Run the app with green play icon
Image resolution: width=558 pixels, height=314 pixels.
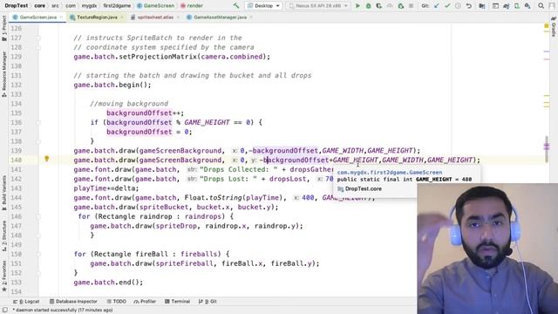point(357,6)
